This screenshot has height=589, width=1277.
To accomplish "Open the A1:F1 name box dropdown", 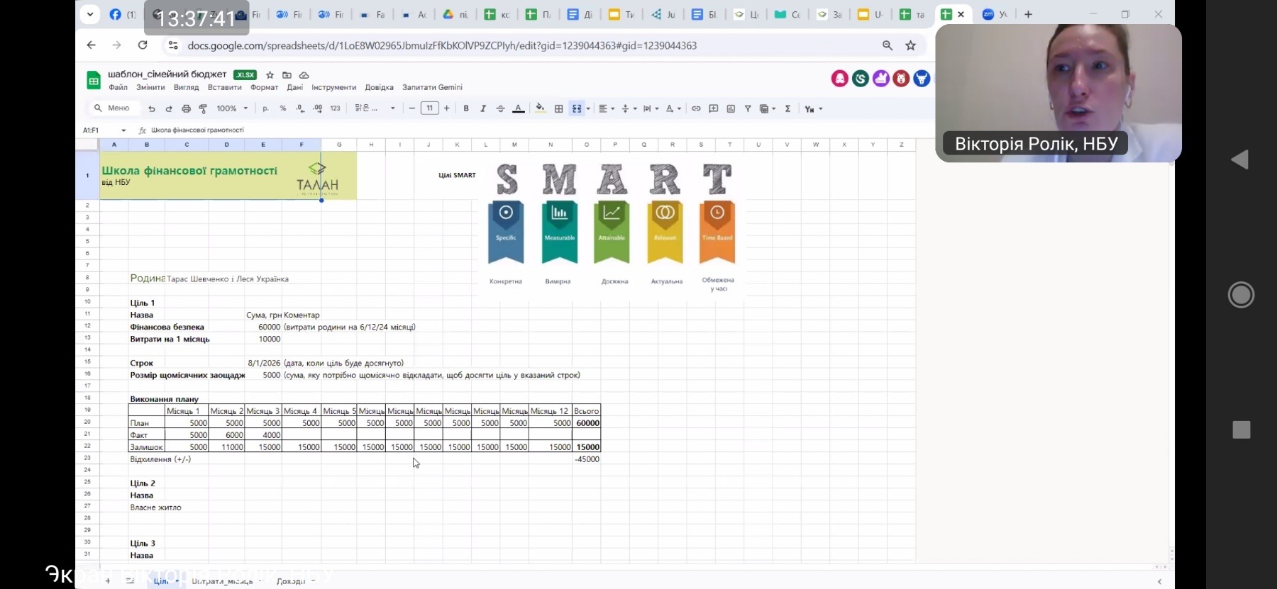I will coord(123,130).
